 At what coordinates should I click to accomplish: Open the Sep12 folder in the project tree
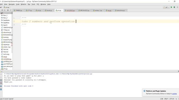5,25
